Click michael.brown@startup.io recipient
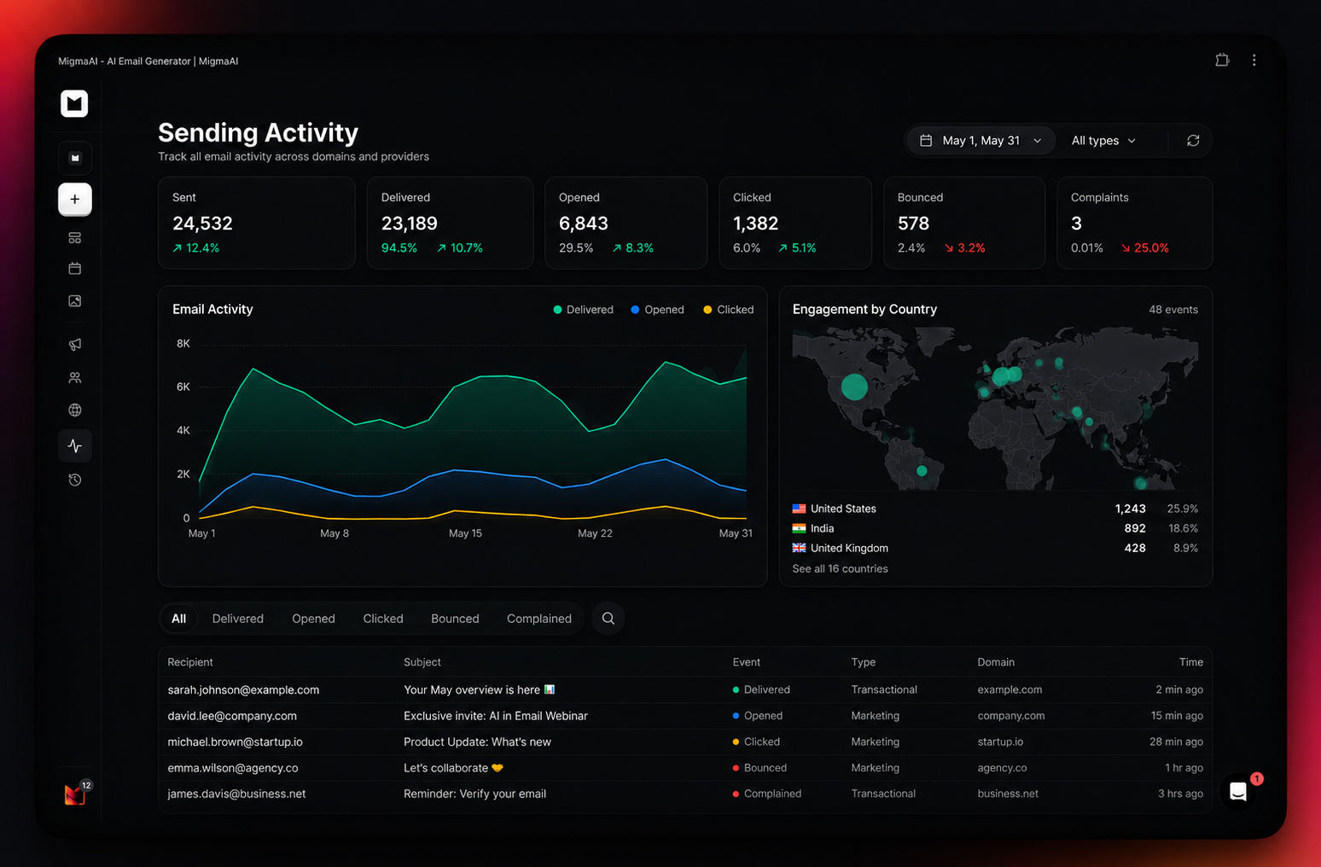Image resolution: width=1321 pixels, height=867 pixels. (x=235, y=742)
